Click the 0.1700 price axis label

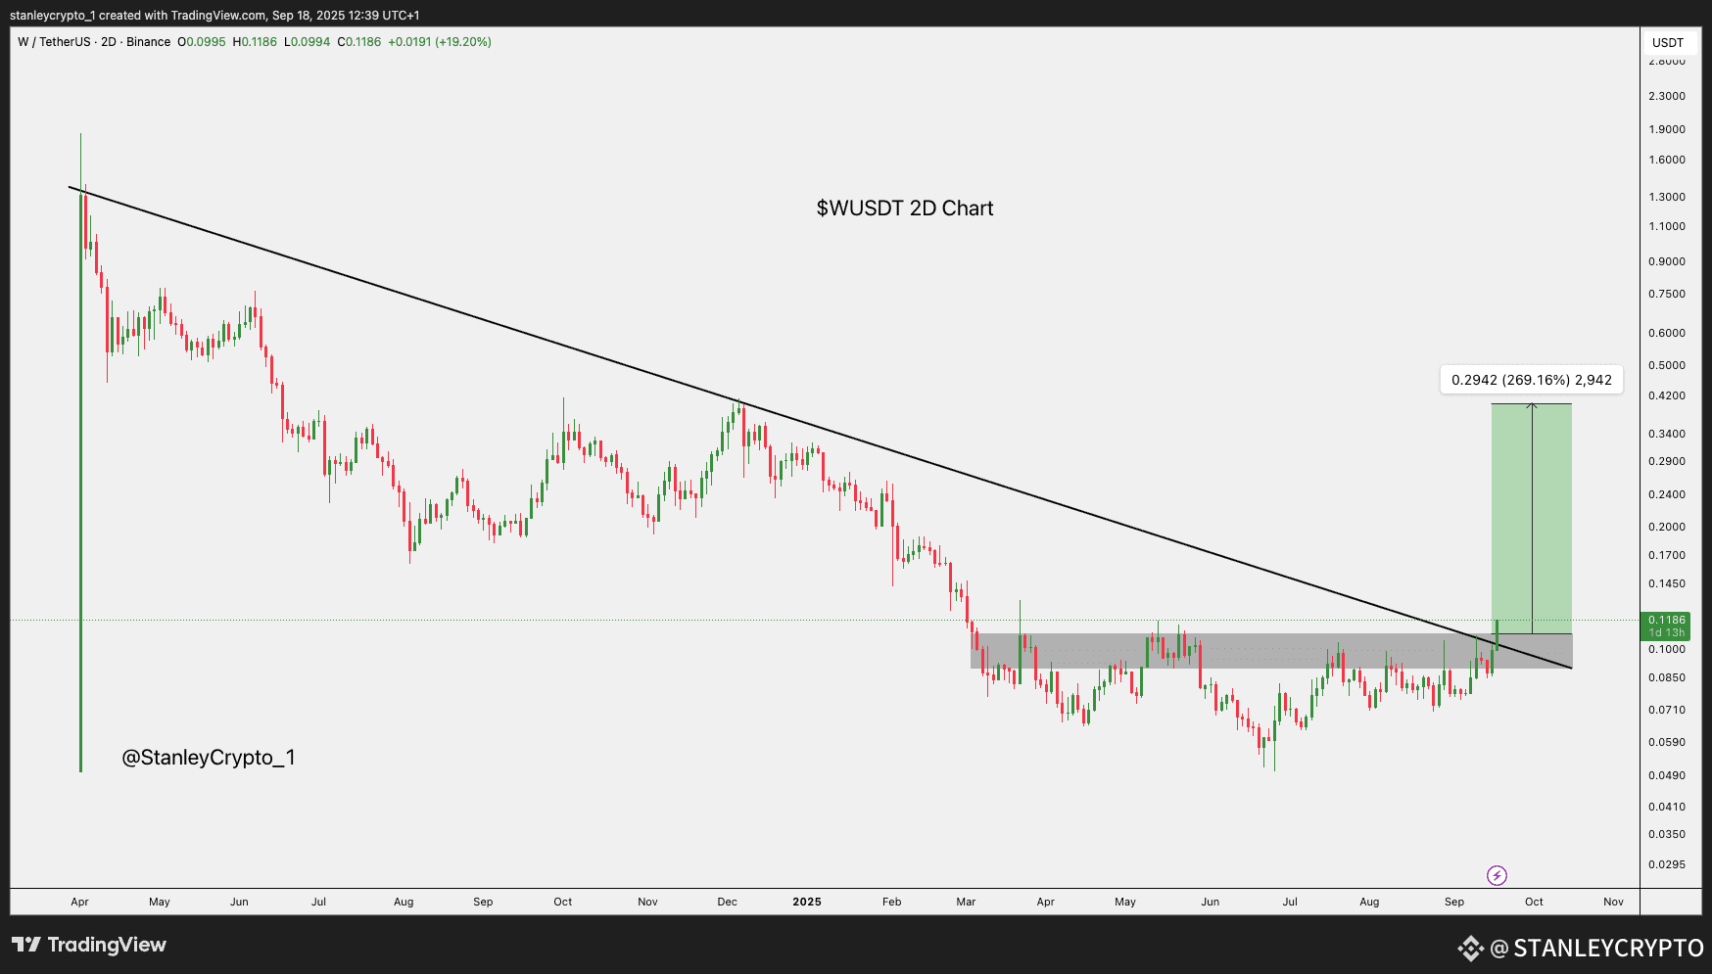1667,555
